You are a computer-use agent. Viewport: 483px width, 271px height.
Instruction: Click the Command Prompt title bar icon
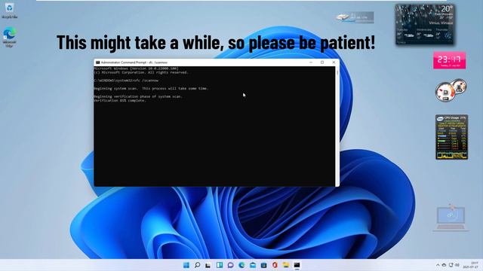click(x=97, y=62)
